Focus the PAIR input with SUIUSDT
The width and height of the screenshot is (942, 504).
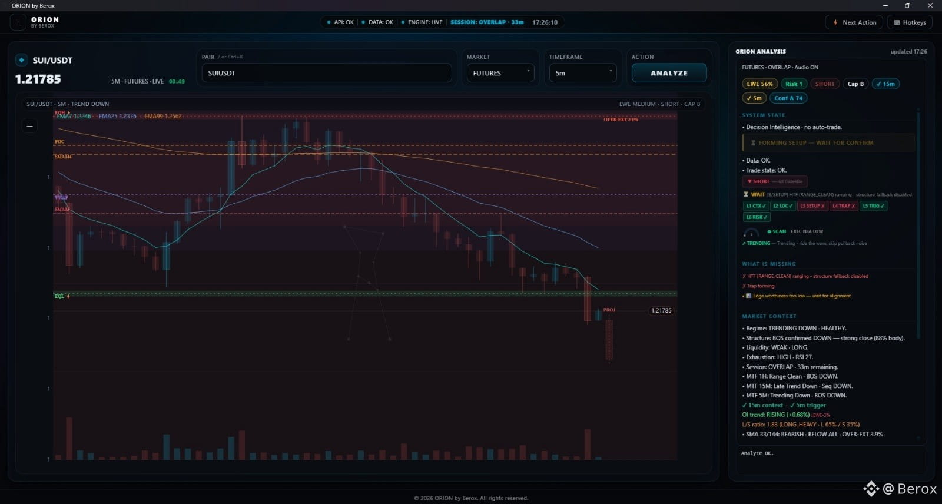(327, 73)
